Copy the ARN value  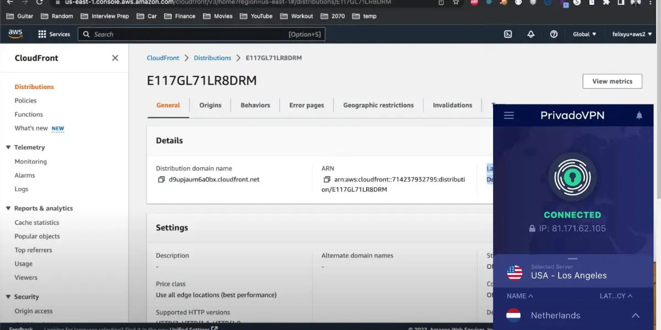(x=327, y=179)
